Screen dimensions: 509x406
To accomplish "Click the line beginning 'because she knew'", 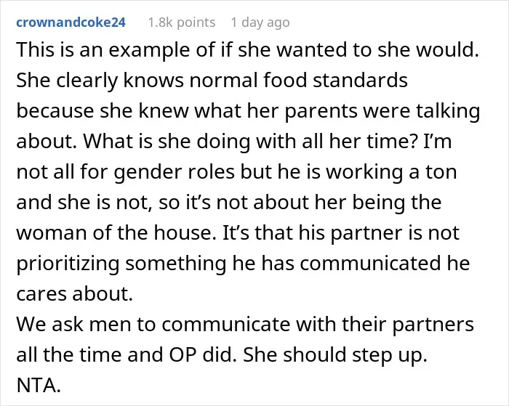I will pos(248,111).
